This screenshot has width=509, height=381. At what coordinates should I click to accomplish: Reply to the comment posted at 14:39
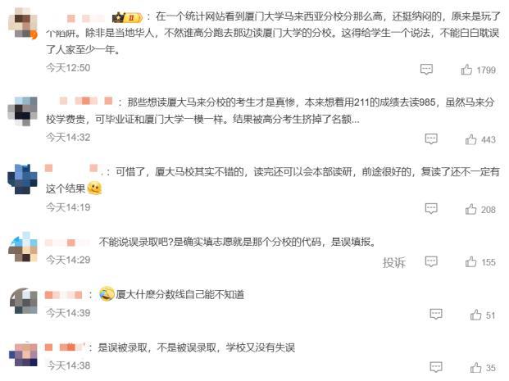pyautogui.click(x=435, y=314)
